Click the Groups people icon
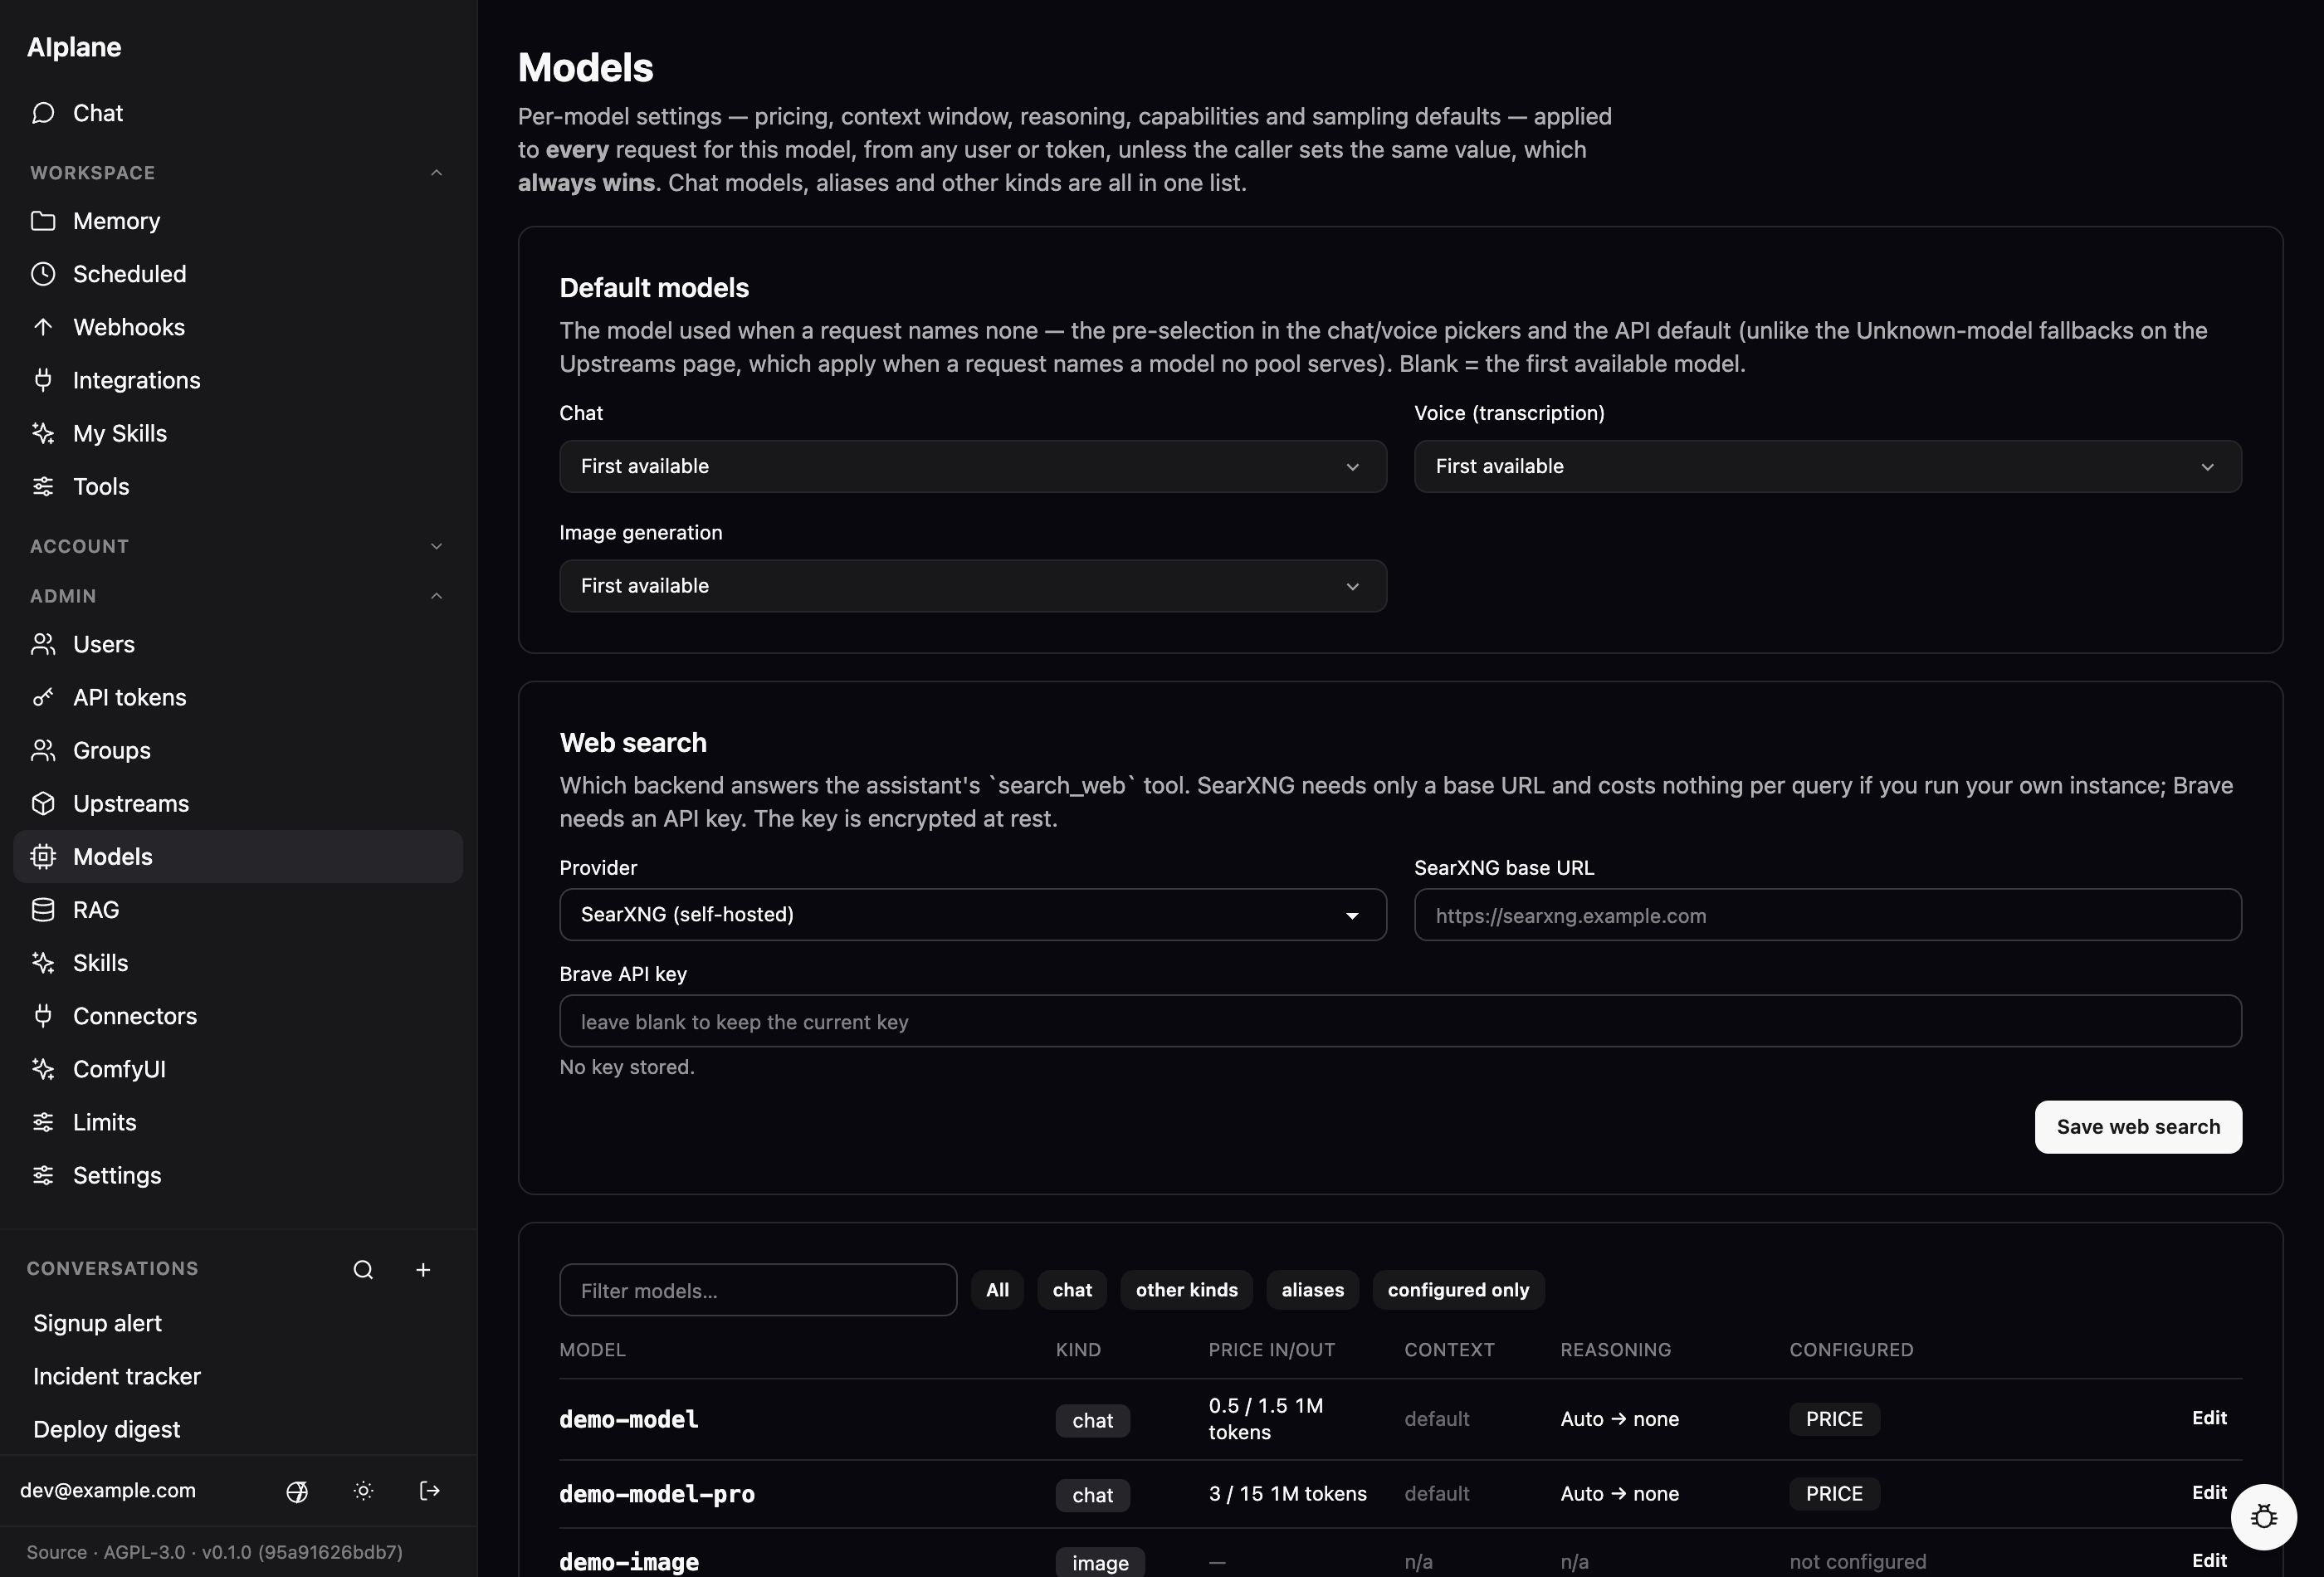The height and width of the screenshot is (1577, 2324). 43,750
